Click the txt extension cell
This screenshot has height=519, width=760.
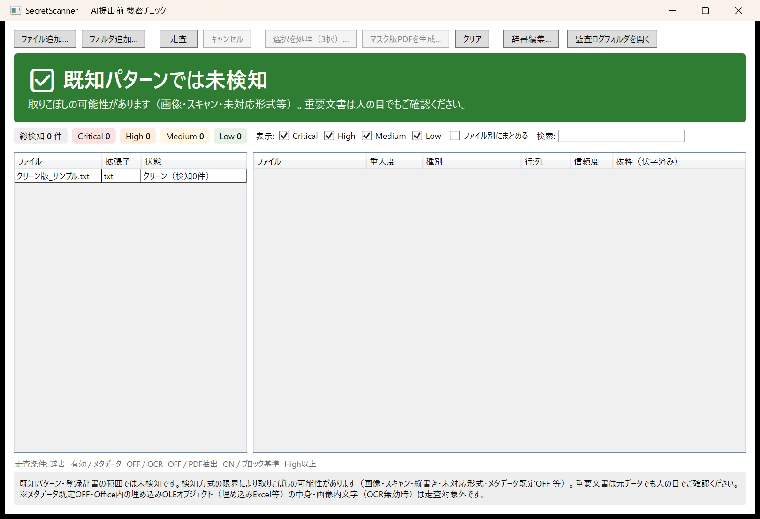tap(121, 176)
